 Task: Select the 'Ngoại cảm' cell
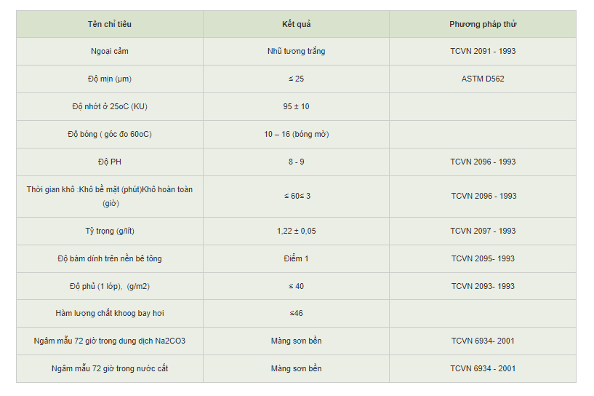(110, 51)
